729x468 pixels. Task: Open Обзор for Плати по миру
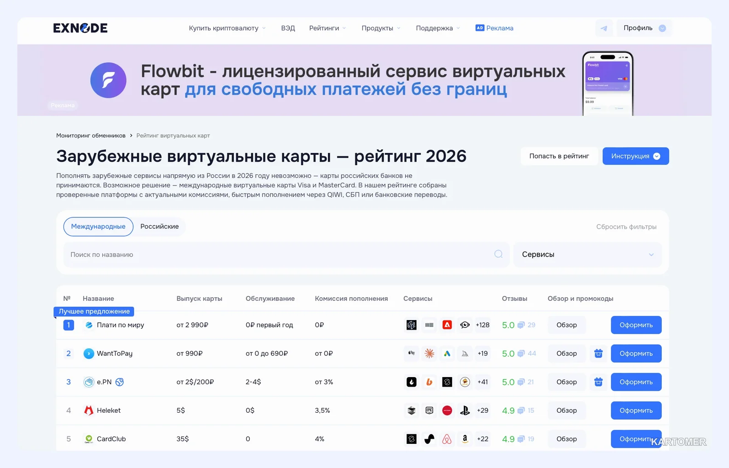[x=566, y=325]
